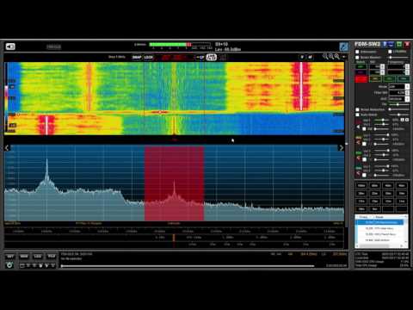Tick the Attenuator checkbox in the side panel
413x310 pixels.
click(357, 52)
